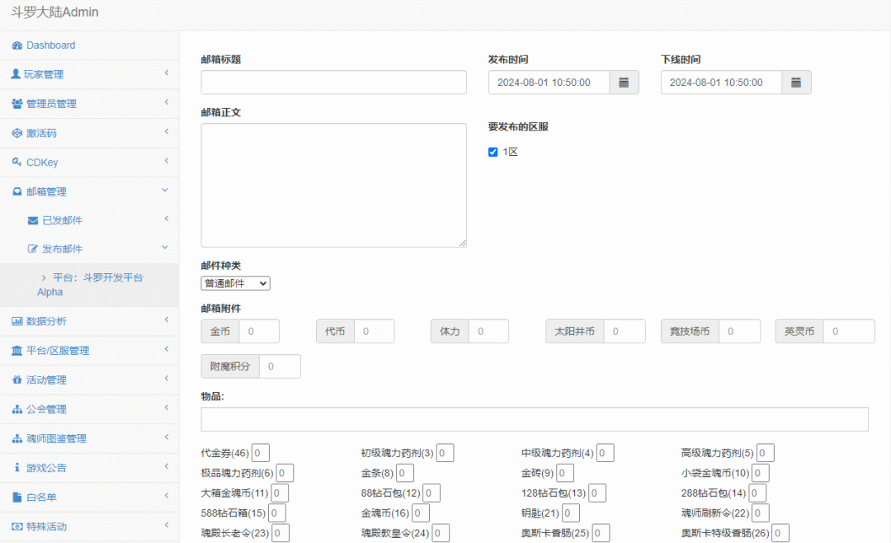
Task: Select the 物品 search input box
Action: click(x=535, y=419)
